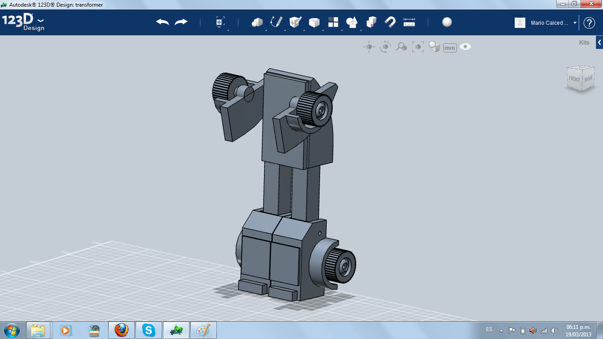Click the Fit view icon
The image size is (603, 339).
click(x=418, y=47)
